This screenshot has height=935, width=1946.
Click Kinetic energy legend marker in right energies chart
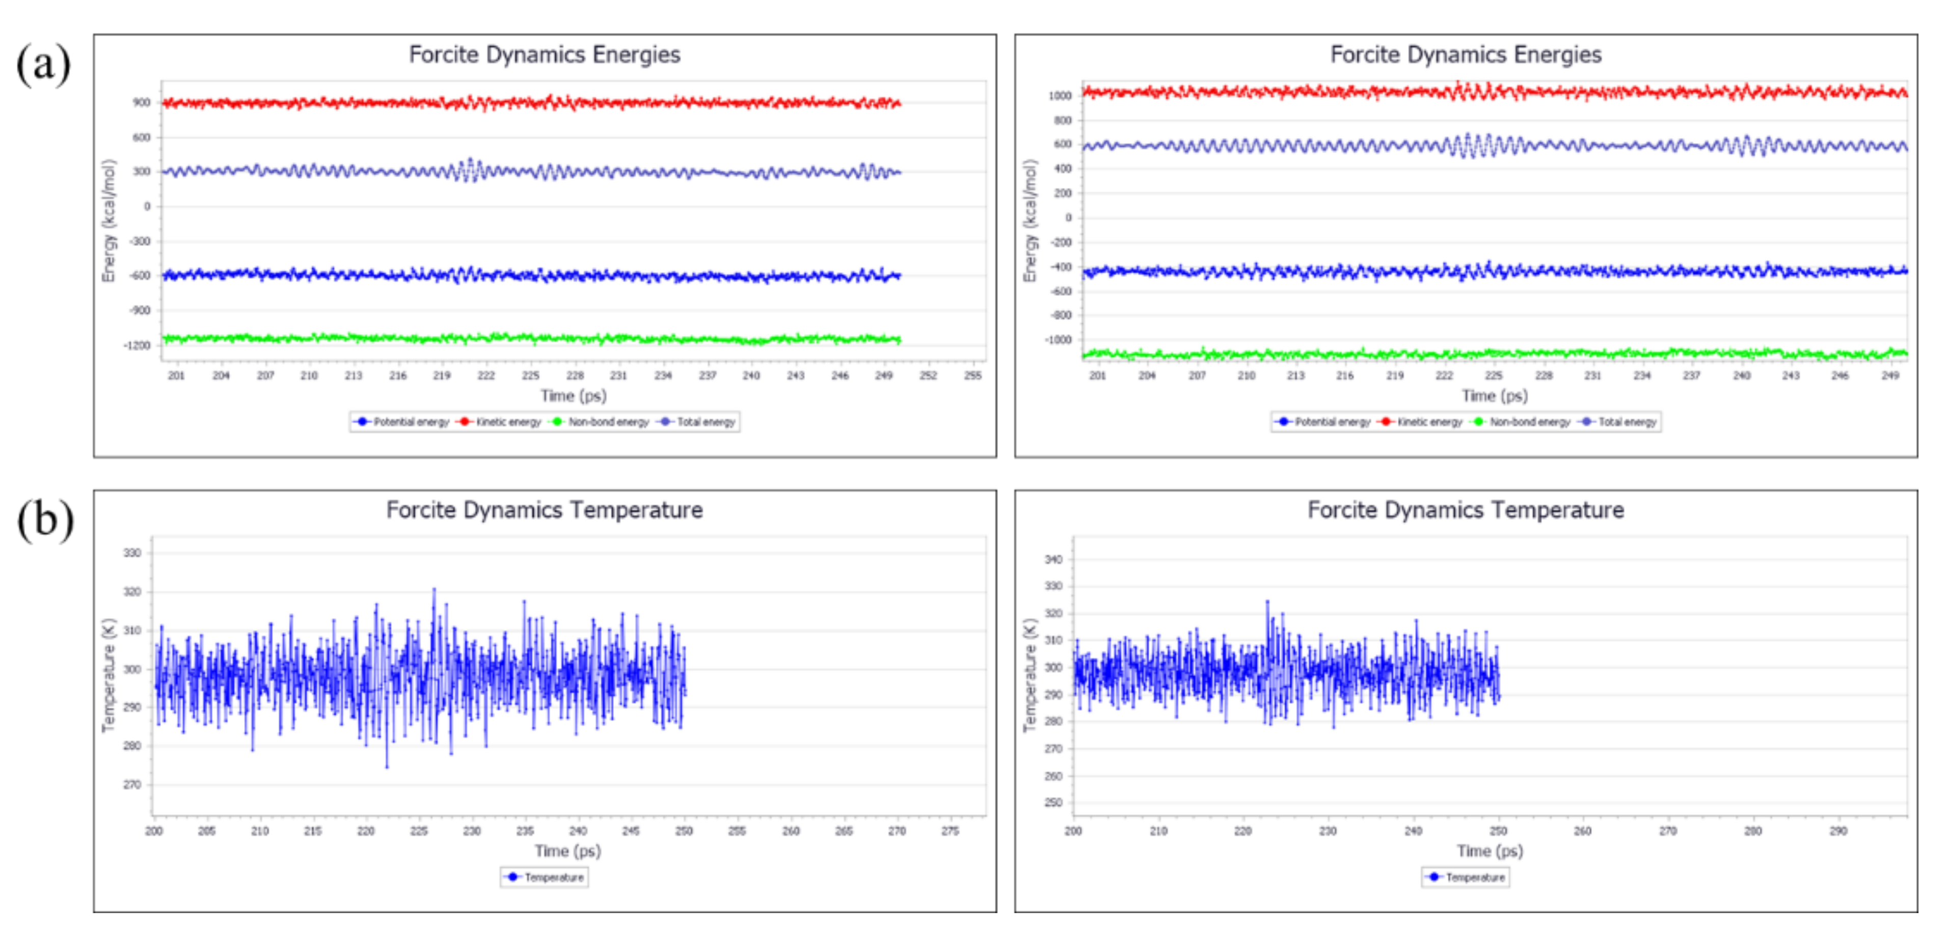1386,422
